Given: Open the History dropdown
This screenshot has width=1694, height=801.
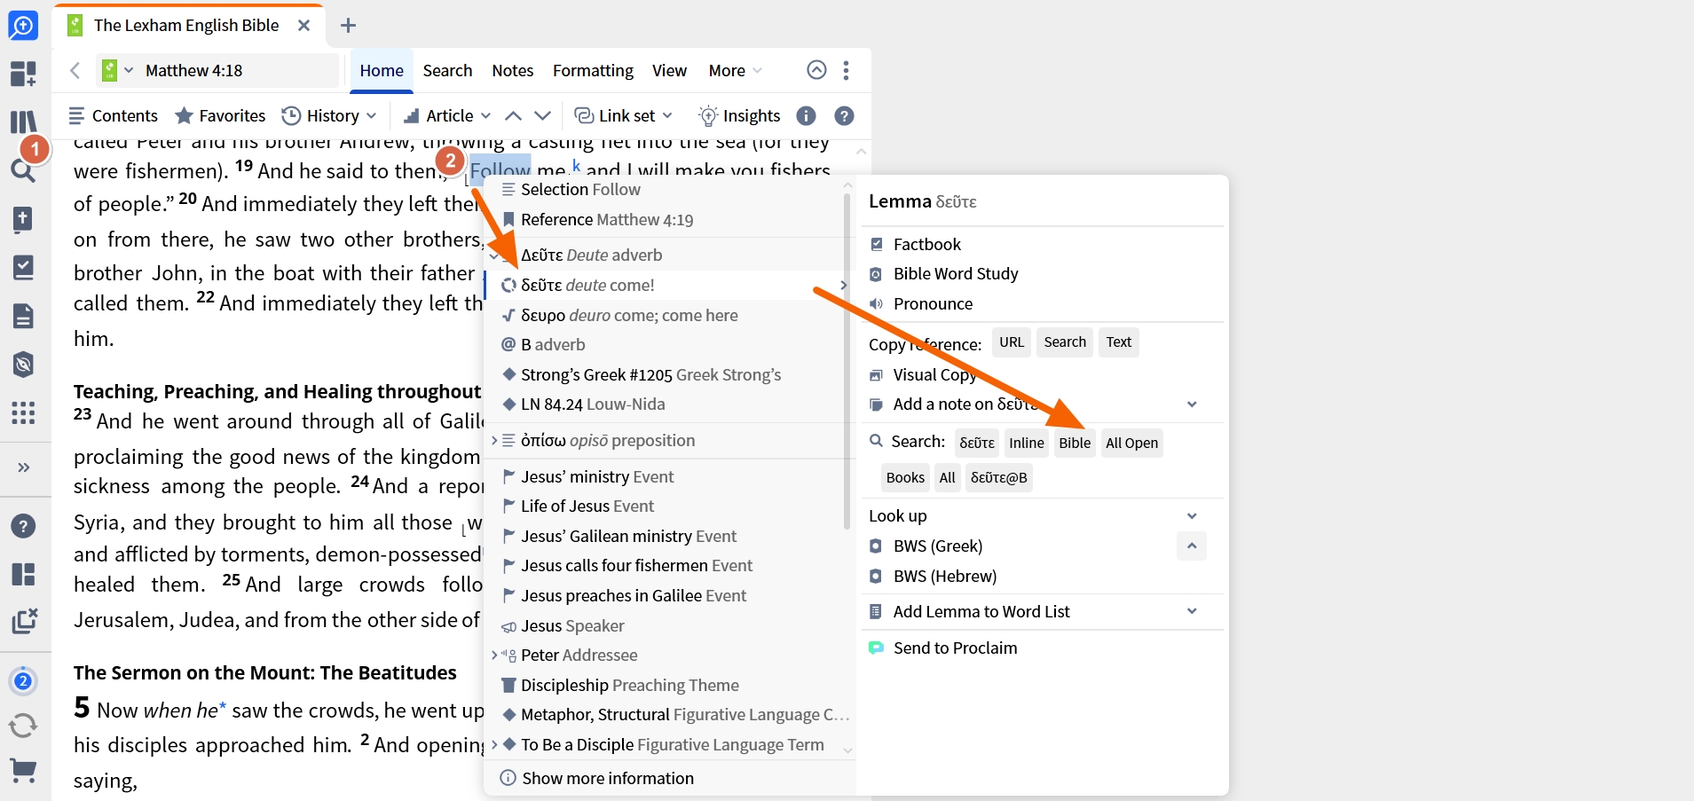Looking at the screenshot, I should tap(329, 115).
